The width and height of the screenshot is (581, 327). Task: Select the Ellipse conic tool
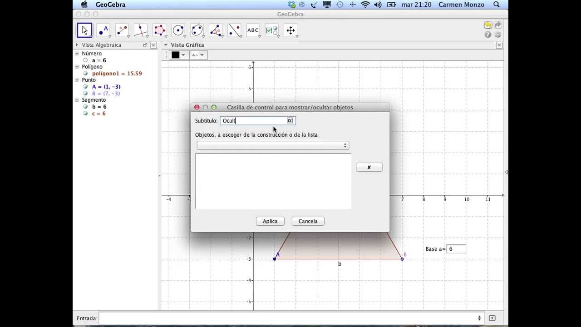click(197, 30)
